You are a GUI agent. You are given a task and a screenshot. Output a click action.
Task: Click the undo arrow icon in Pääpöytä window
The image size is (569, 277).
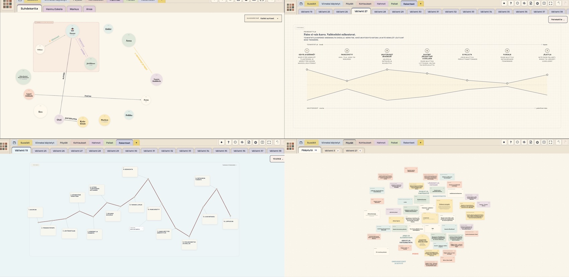pyautogui.click(x=558, y=143)
